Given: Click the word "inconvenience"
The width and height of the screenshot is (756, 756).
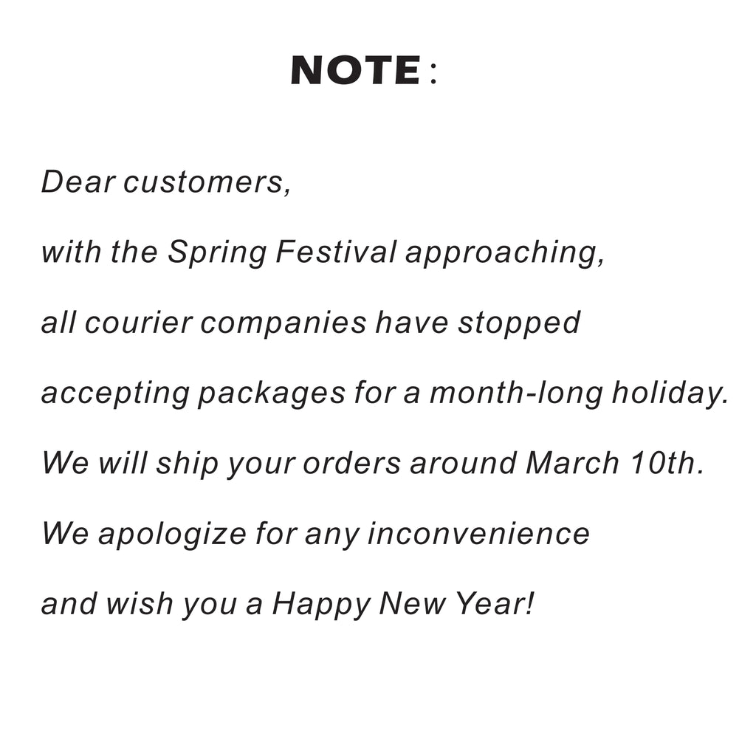Looking at the screenshot, I should [478, 533].
